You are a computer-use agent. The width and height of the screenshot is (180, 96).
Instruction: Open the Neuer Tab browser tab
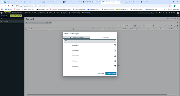point(149,2)
